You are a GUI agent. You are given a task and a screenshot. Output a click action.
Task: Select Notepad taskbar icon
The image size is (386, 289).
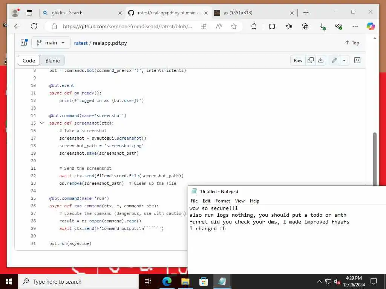pyautogui.click(x=222, y=281)
